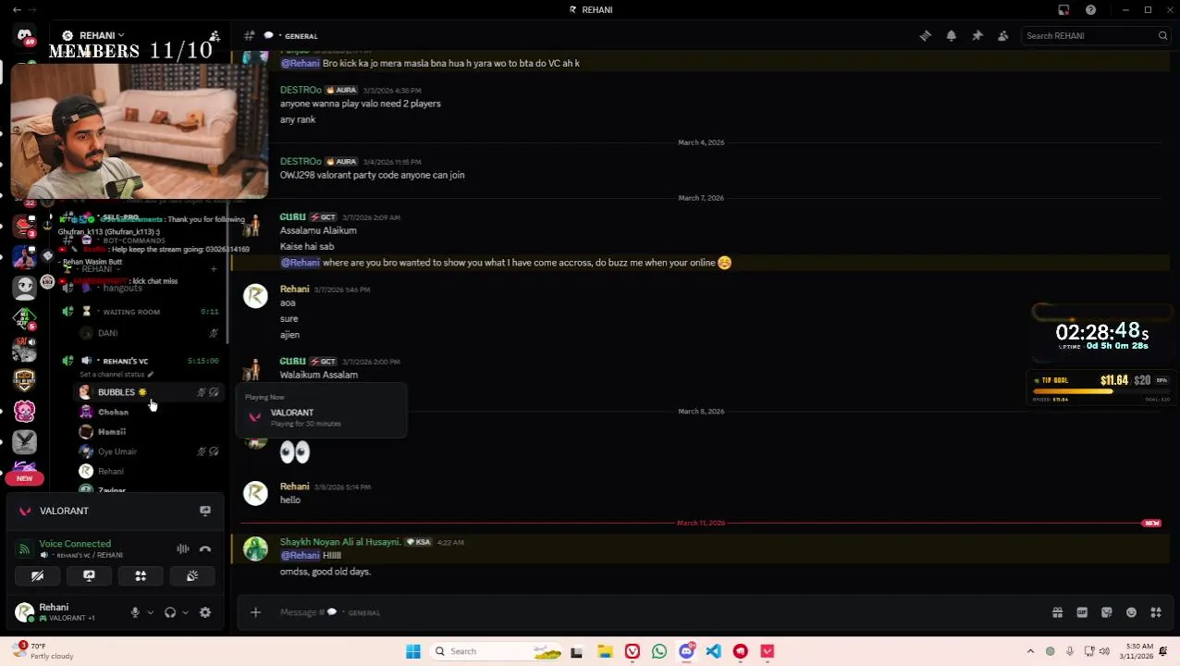Click the @Rehani mention in Shaykh's message
Image resolution: width=1180 pixels, height=666 pixels.
(300, 555)
